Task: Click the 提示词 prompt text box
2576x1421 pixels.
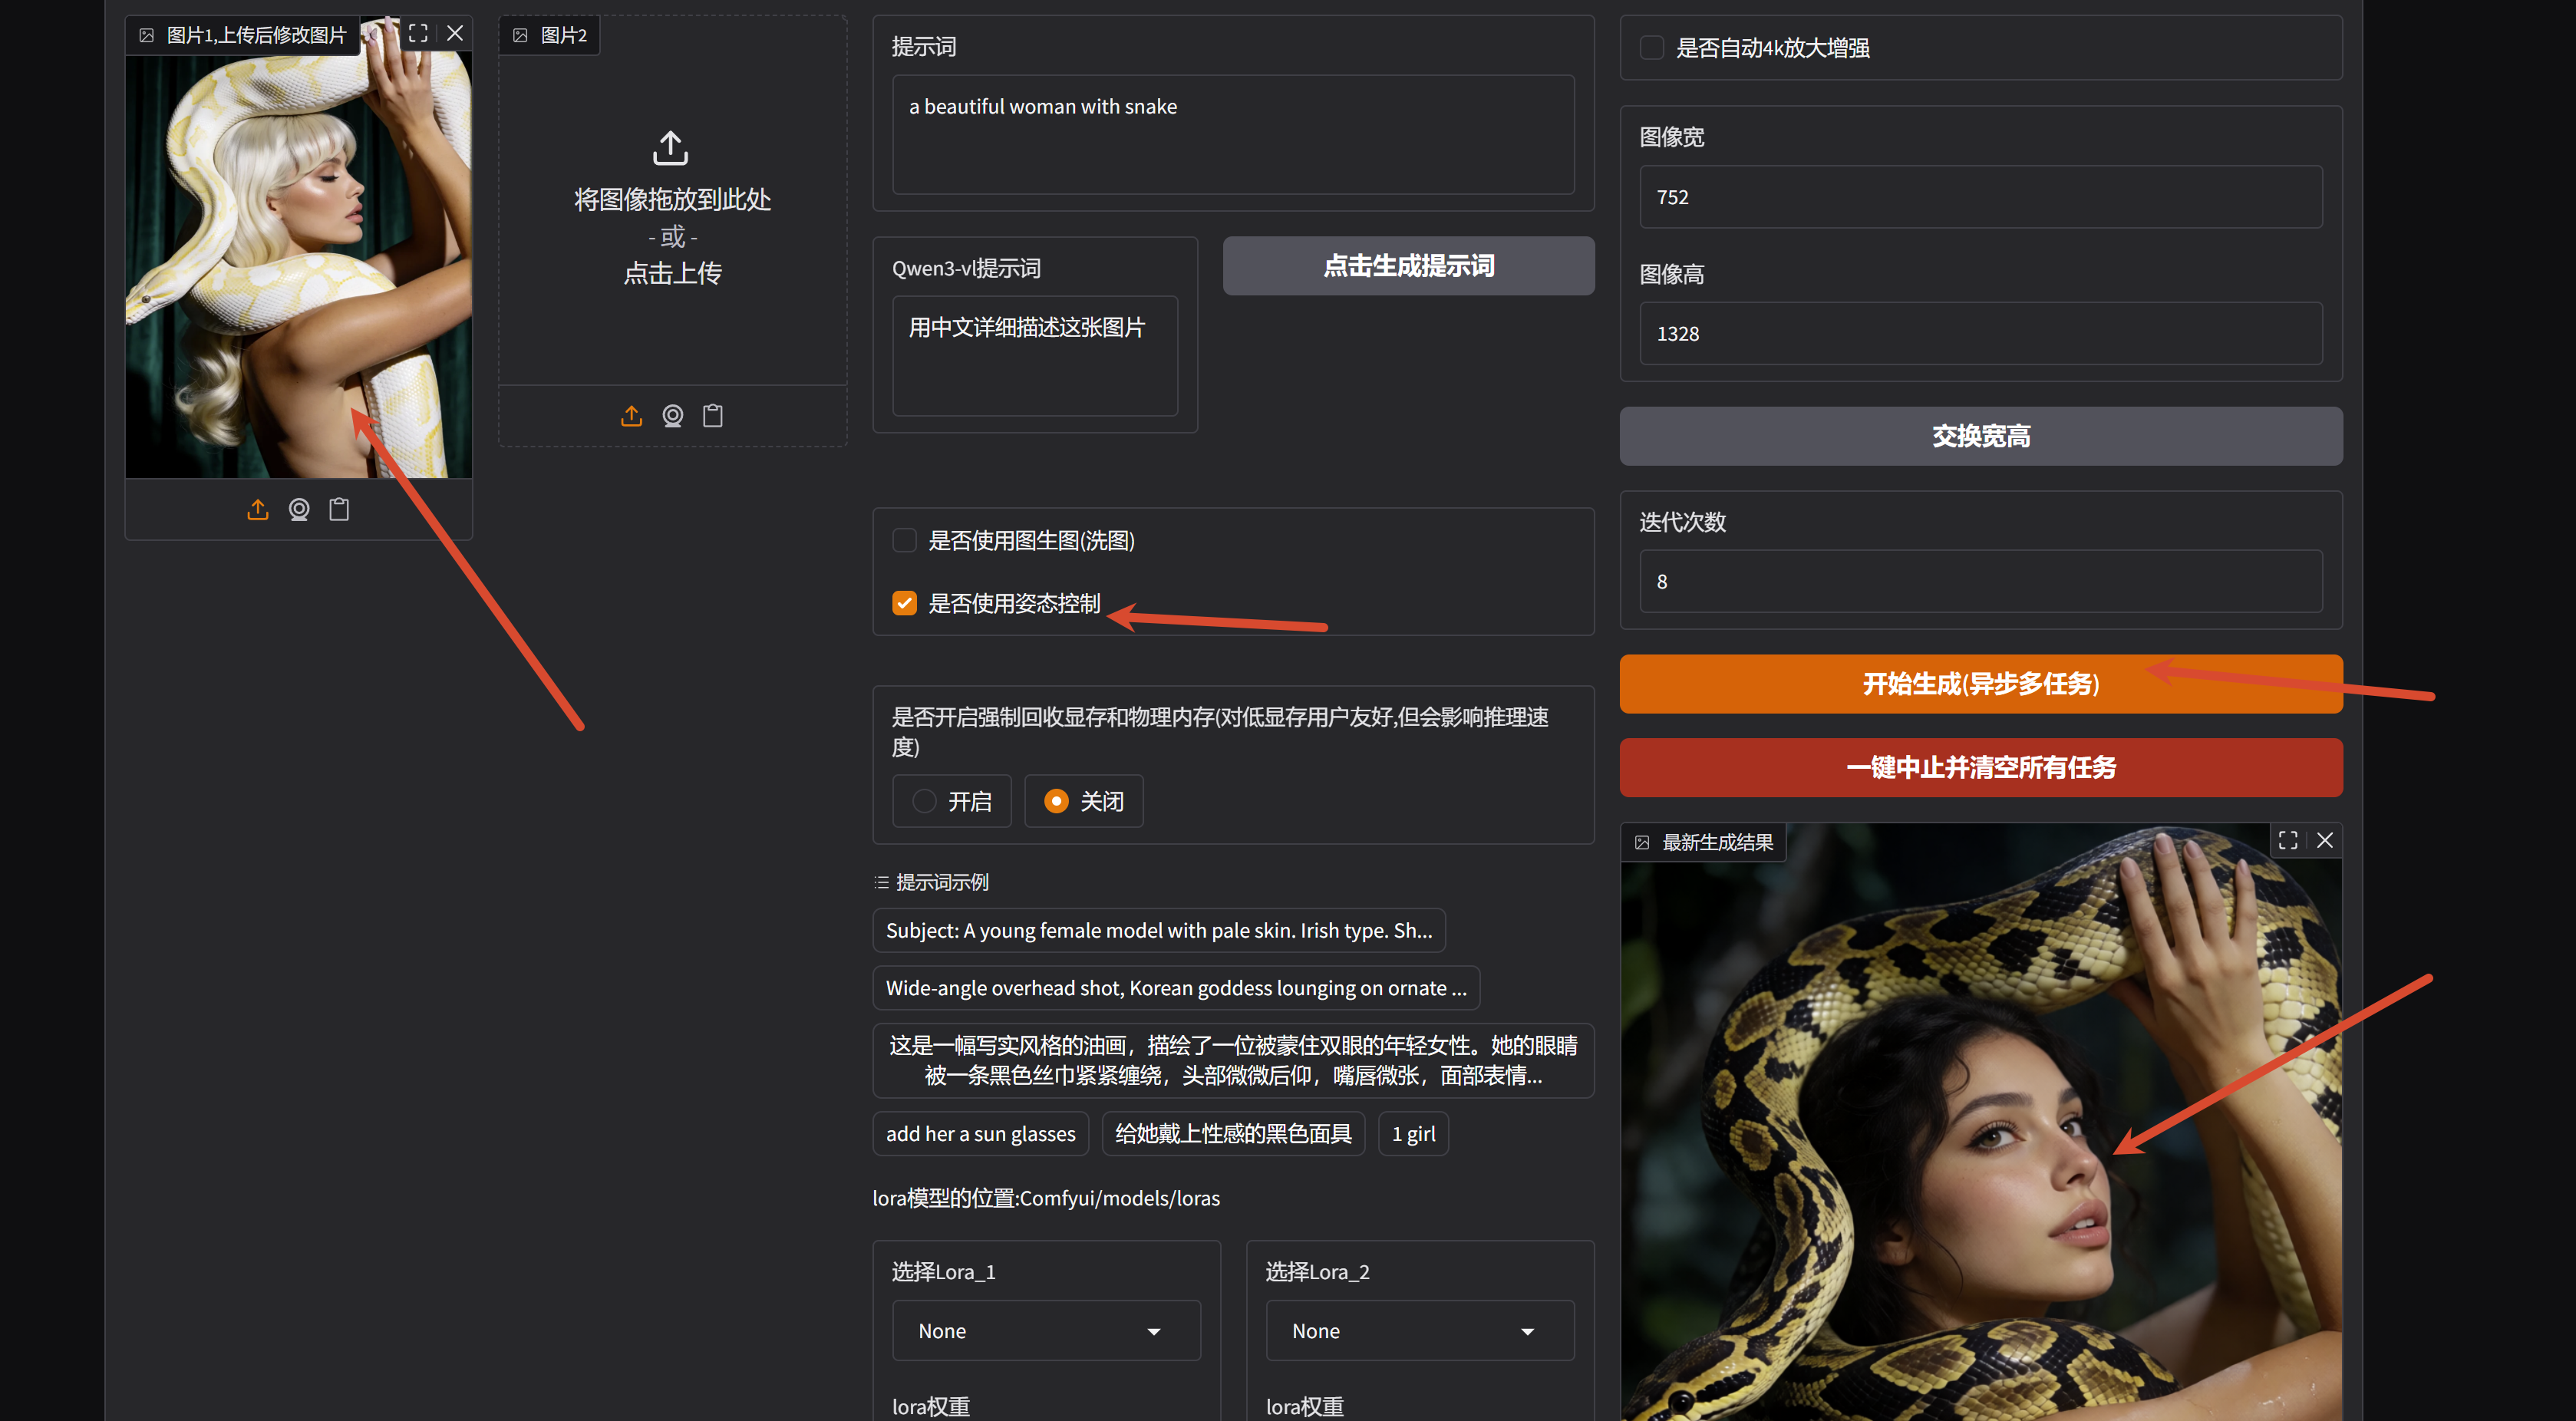Action: (1233, 135)
